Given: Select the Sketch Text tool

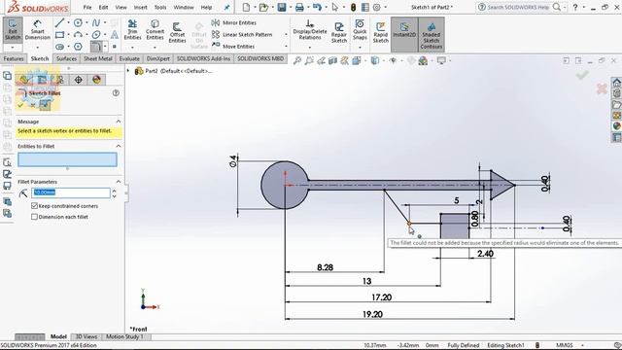Looking at the screenshot, I should 115,35.
